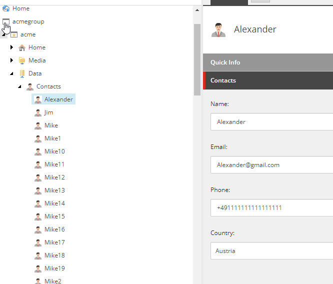Click the orange house icon beside Home
Image resolution: width=333 pixels, height=284 pixels.
(22, 47)
